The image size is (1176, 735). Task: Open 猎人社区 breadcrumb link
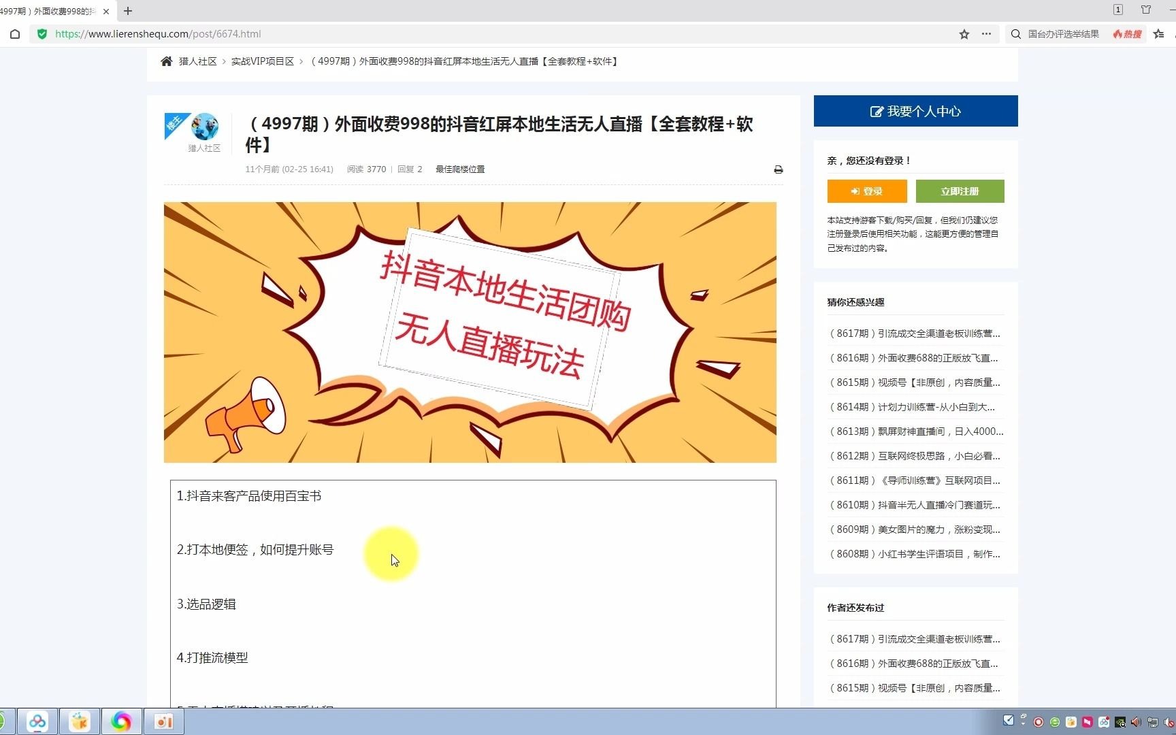[x=197, y=61]
